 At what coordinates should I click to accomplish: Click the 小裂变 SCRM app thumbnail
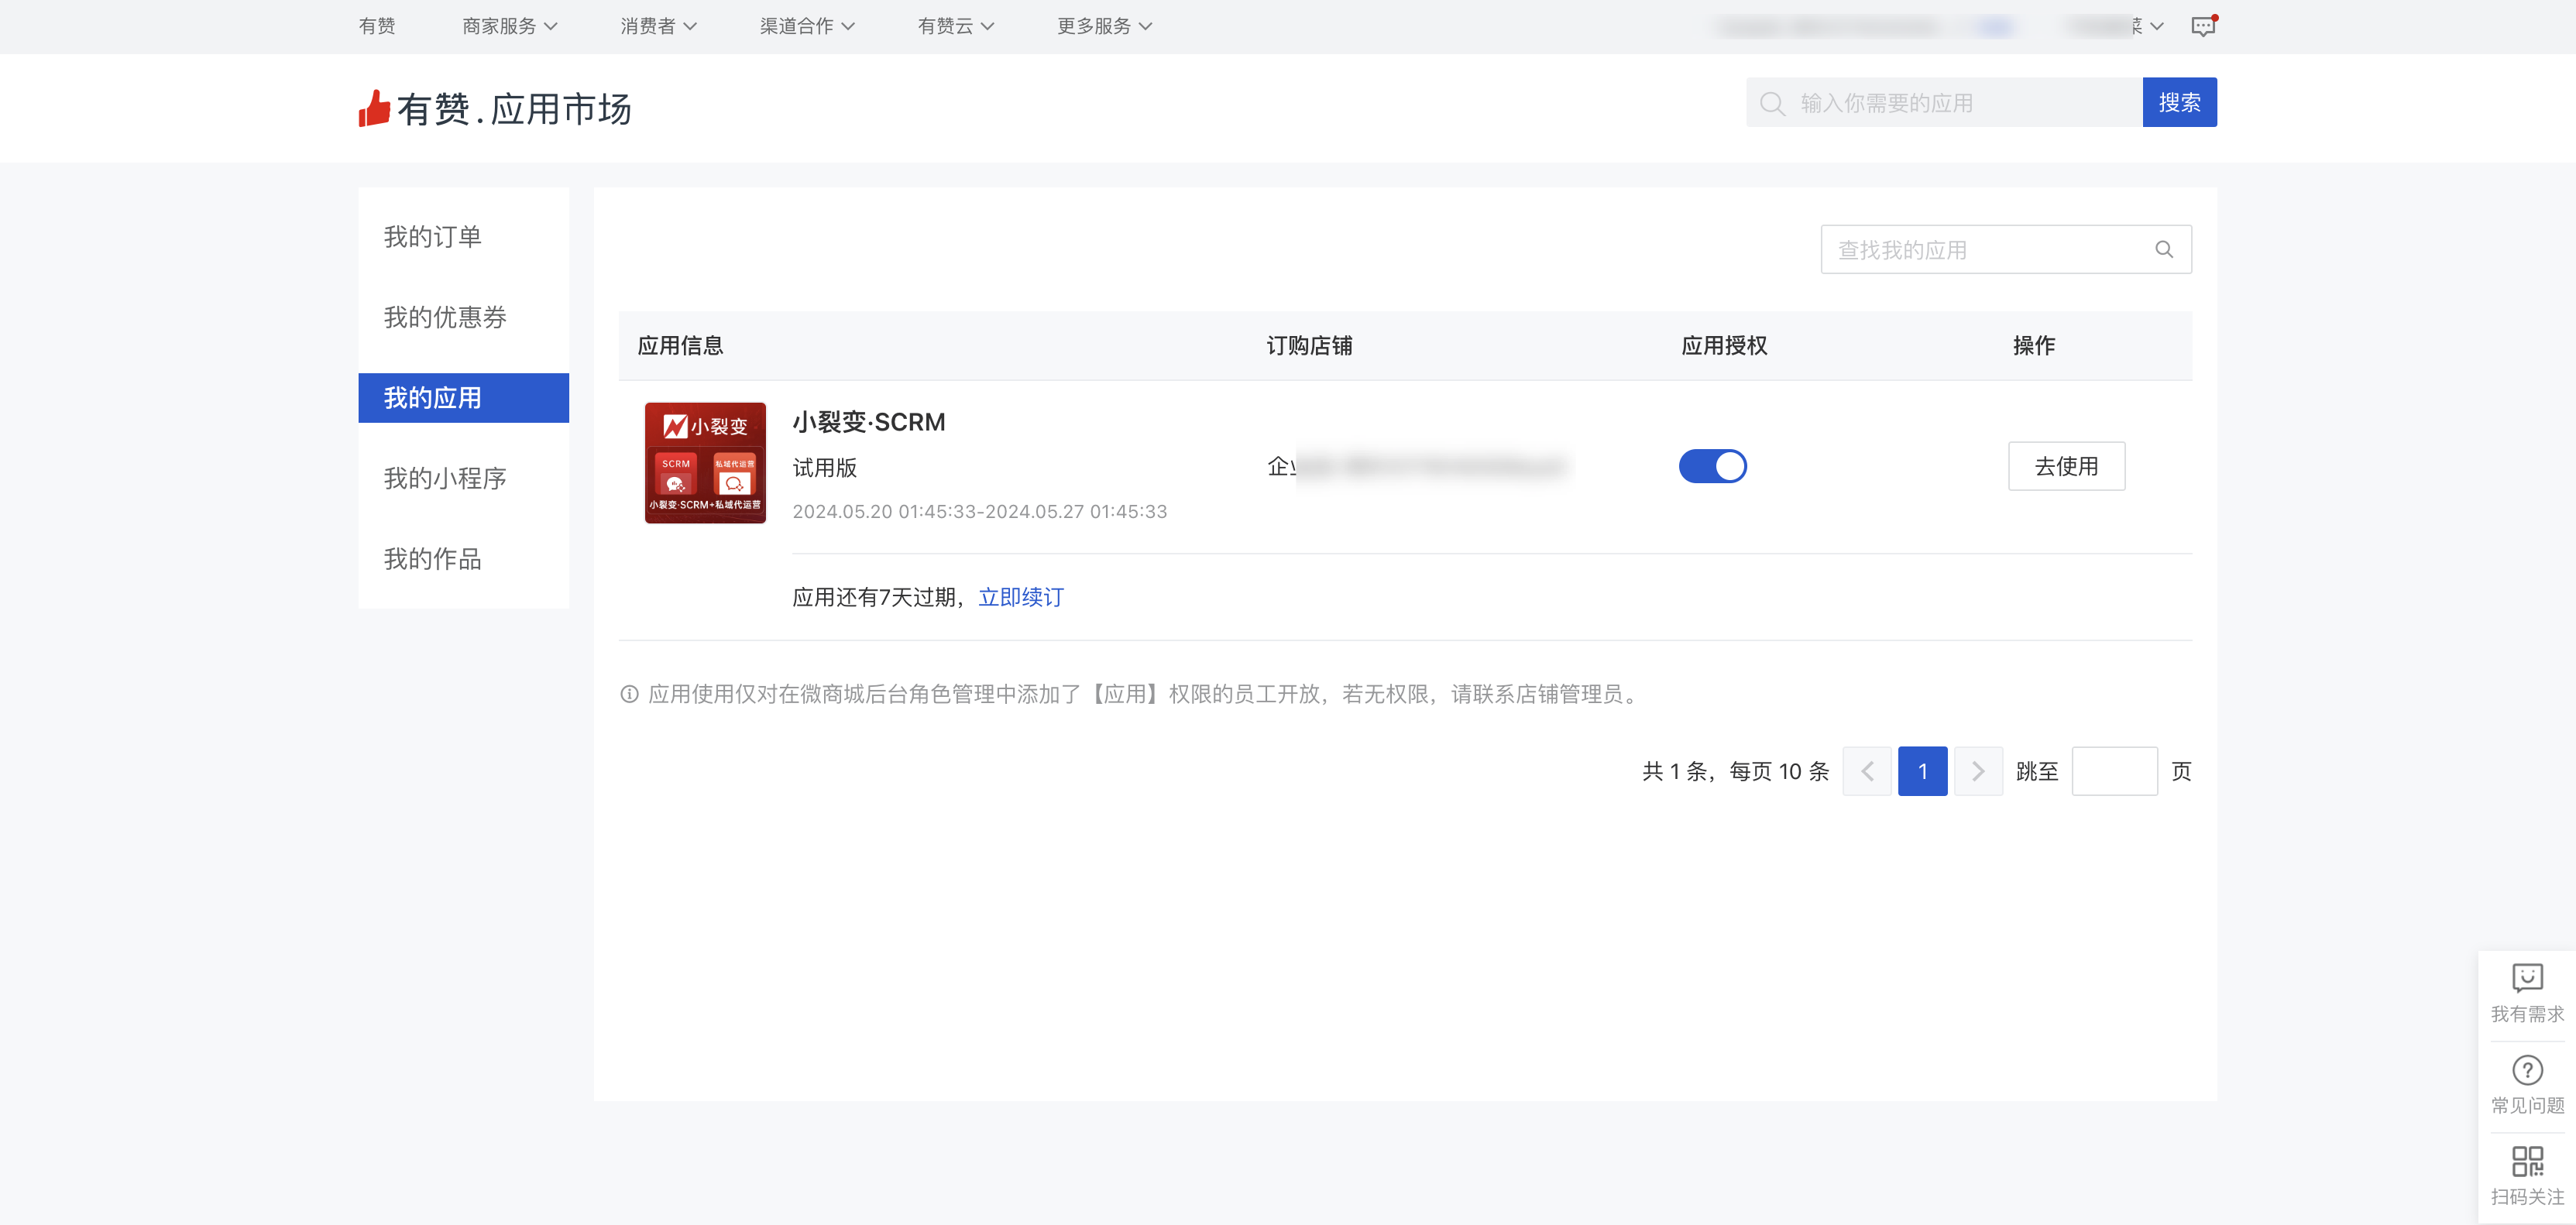tap(705, 463)
